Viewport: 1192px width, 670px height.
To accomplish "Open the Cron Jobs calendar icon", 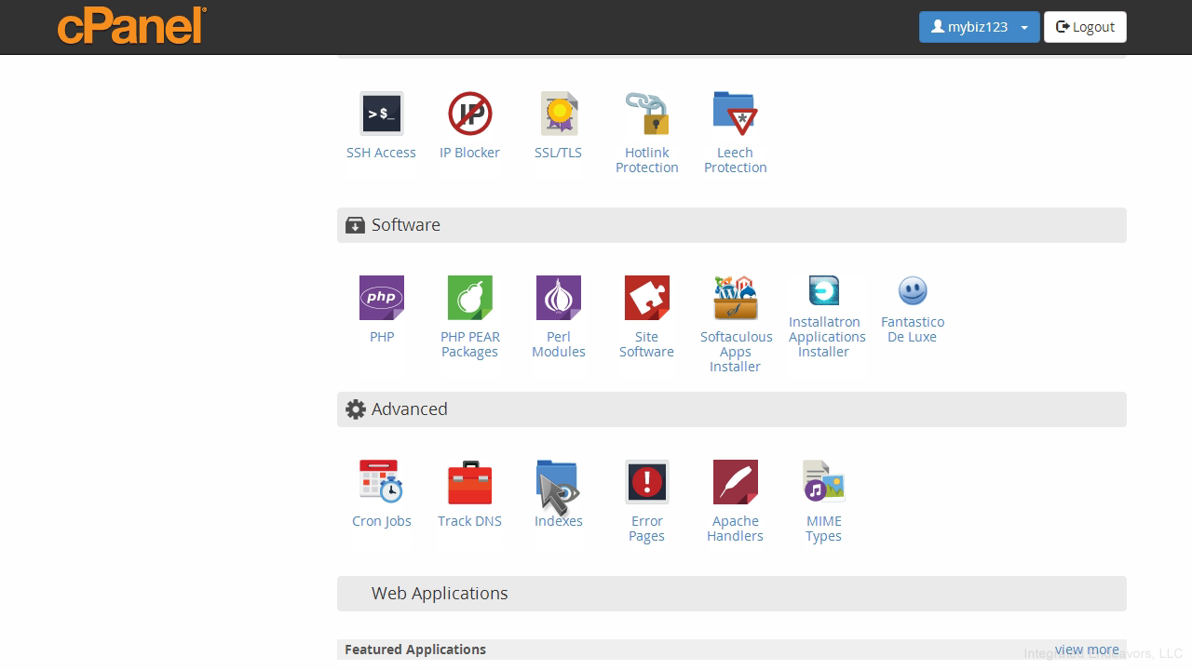I will coord(381,482).
